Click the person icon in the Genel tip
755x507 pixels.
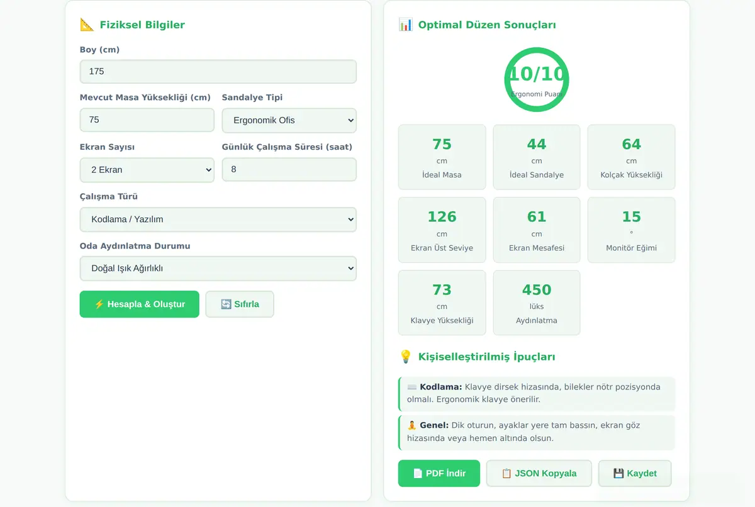click(412, 425)
